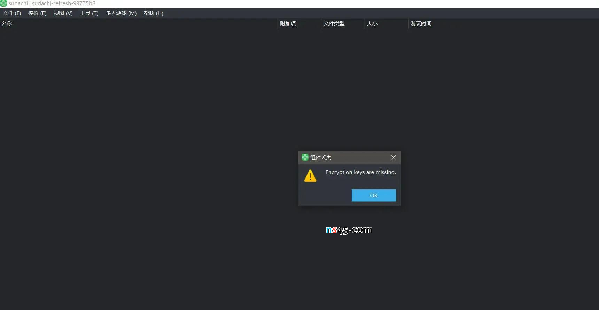The width and height of the screenshot is (599, 310).
Task: Open the 文件 (F) menu
Action: coord(12,13)
